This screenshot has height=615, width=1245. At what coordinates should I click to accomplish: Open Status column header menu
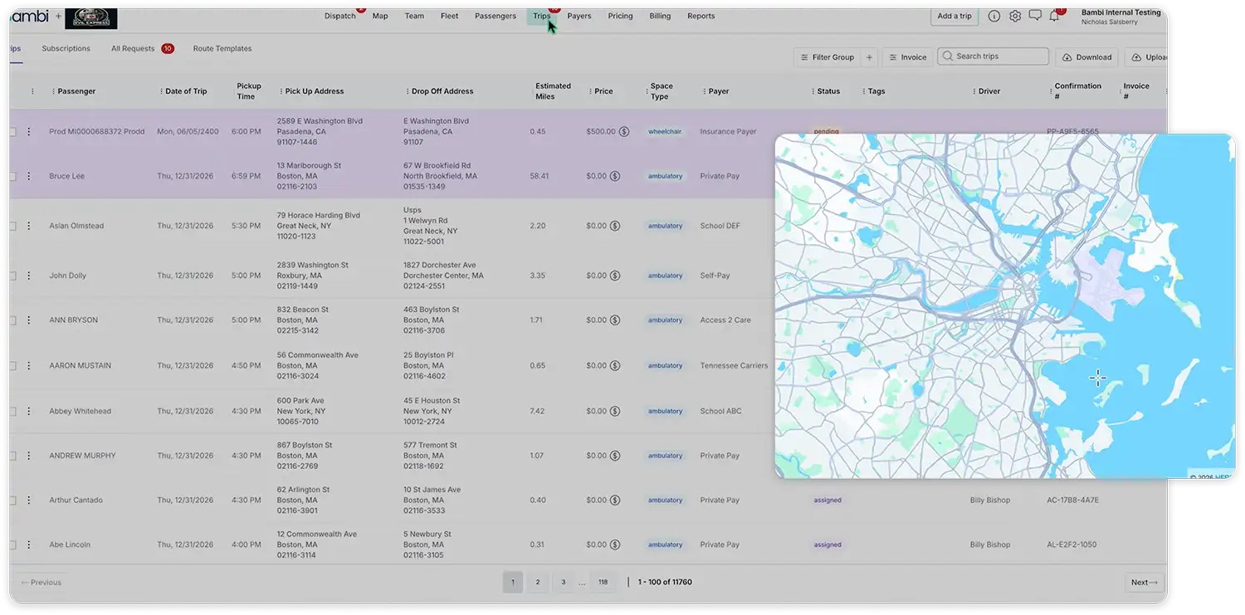[813, 91]
